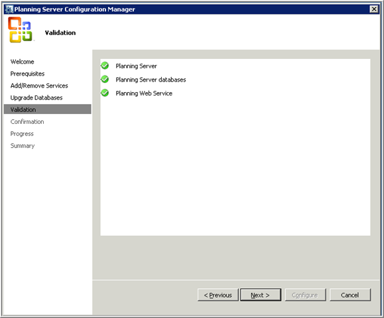Click the Confirmation step in sidebar

(x=27, y=122)
